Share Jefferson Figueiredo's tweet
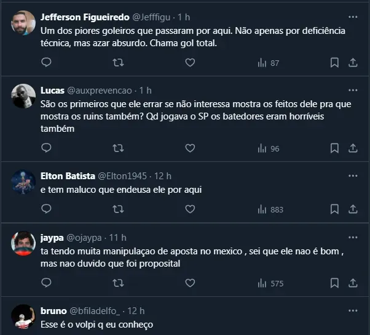The height and width of the screenshot is (335, 370). coord(353,63)
